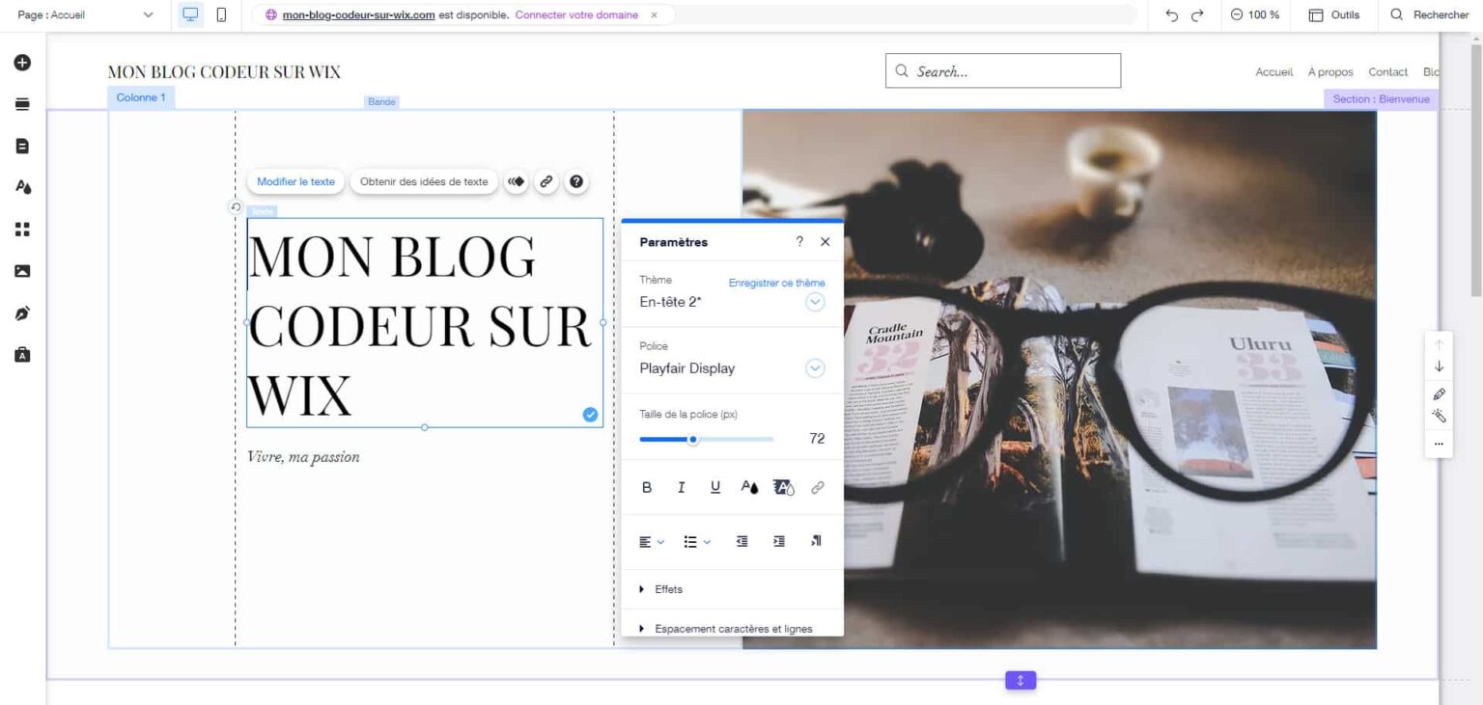Viewport: 1483px width, 705px height.
Task: Click the Enregistrer ce thème link
Action: (x=776, y=283)
